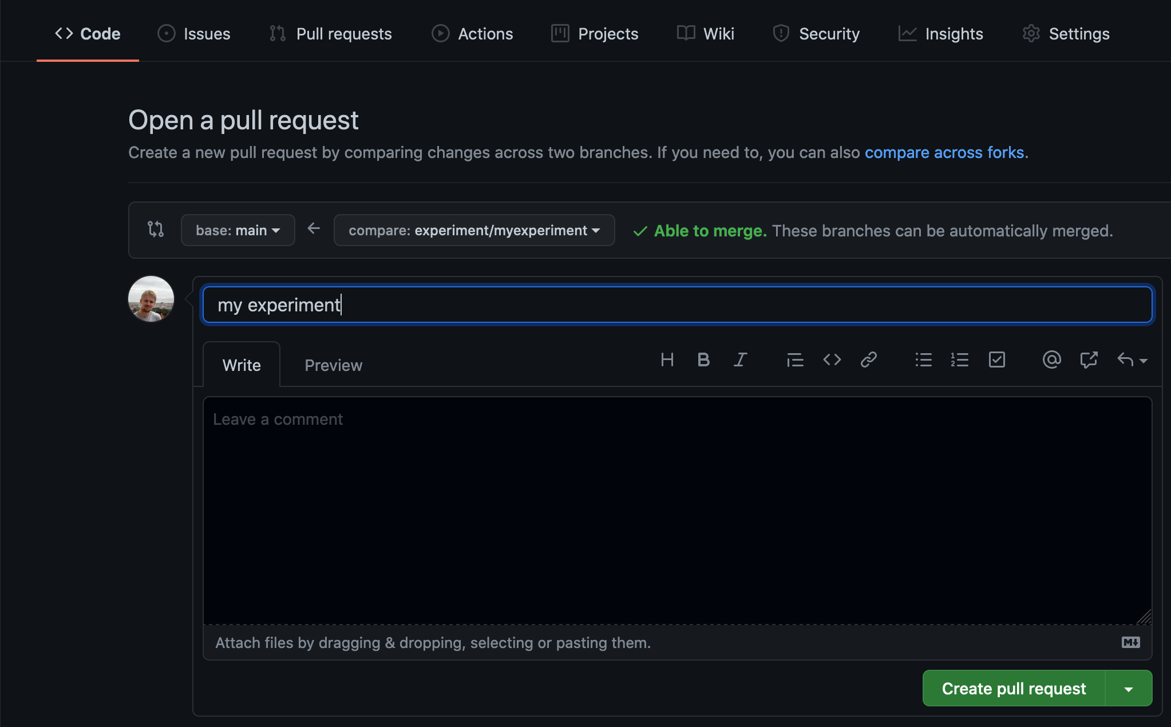Open the Pull requests tab

[331, 34]
